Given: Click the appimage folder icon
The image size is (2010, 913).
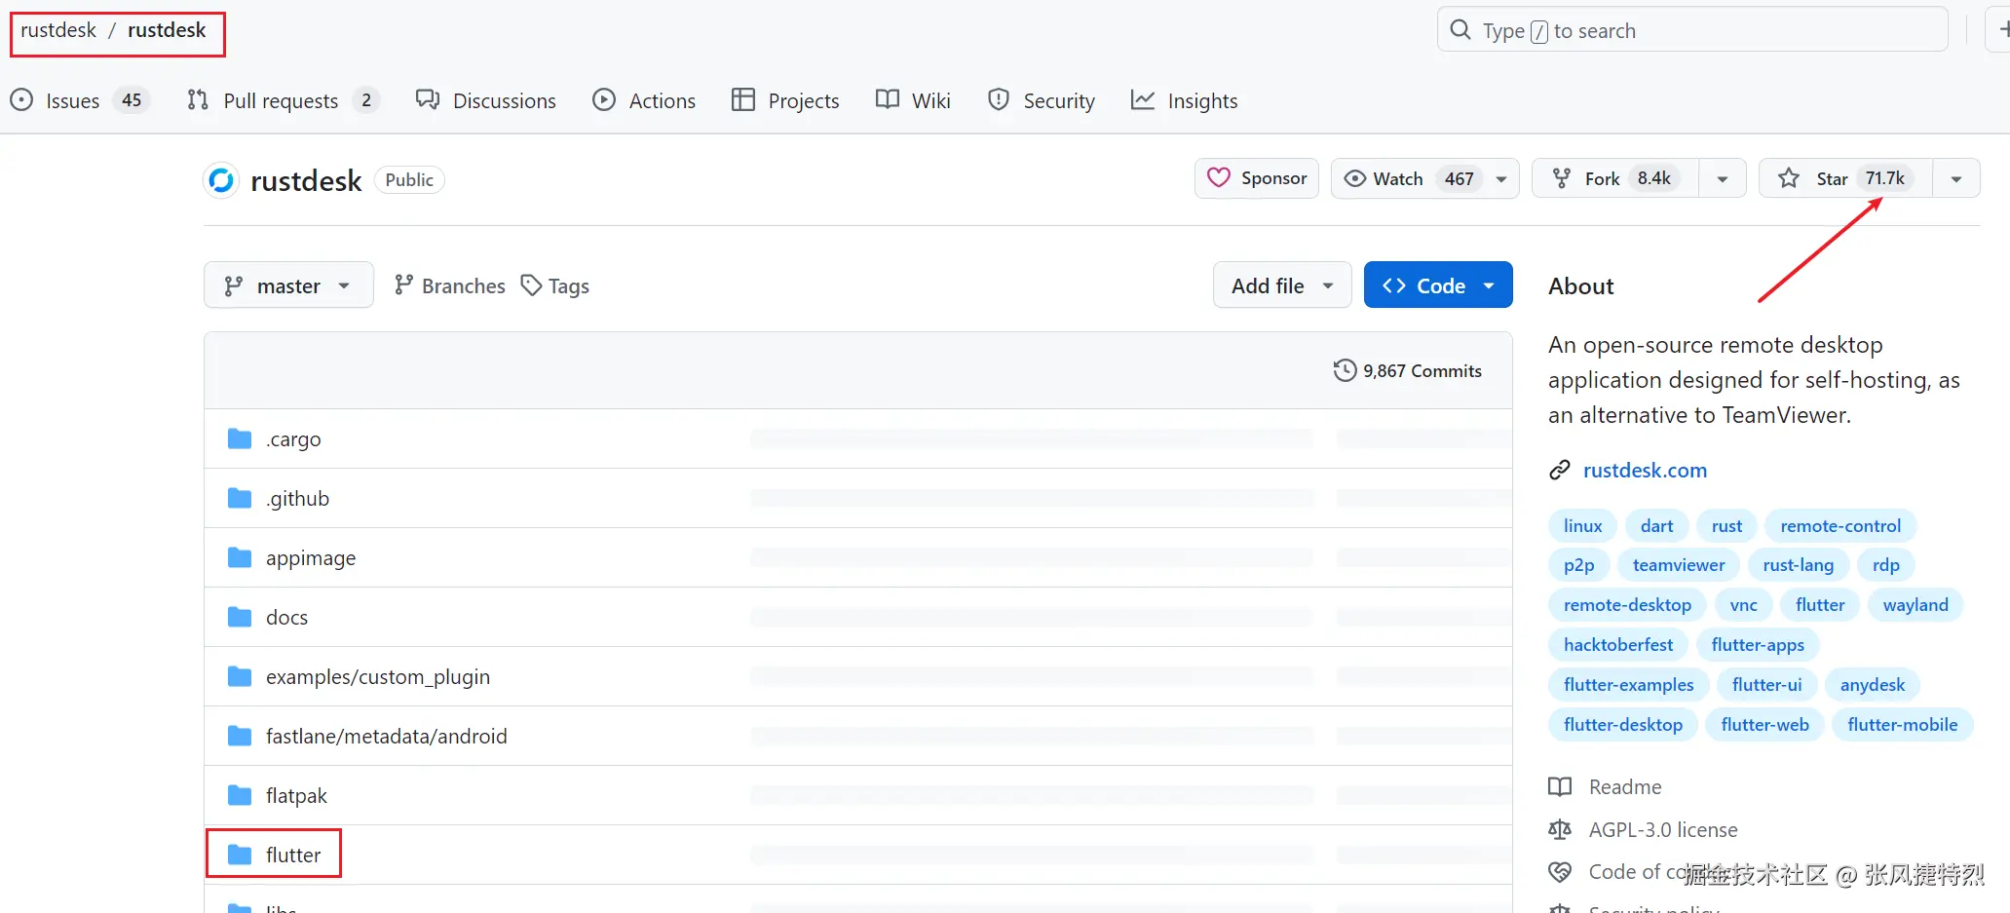Looking at the screenshot, I should pos(240,558).
